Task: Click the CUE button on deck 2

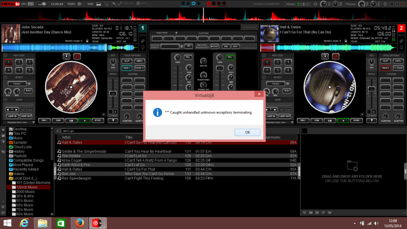Action: coord(316,121)
